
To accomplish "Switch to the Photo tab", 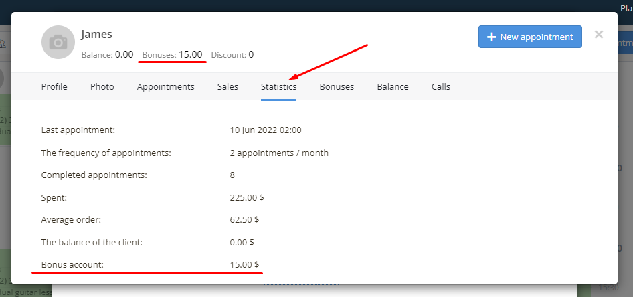I will pyautogui.click(x=102, y=86).
